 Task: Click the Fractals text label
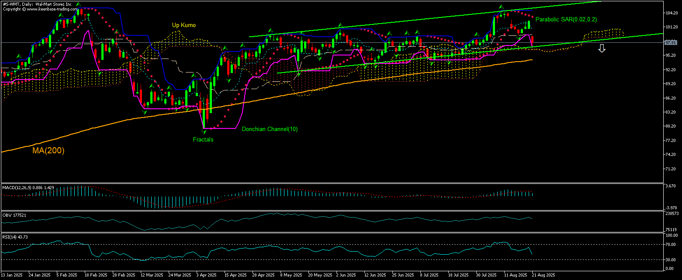[x=203, y=140]
